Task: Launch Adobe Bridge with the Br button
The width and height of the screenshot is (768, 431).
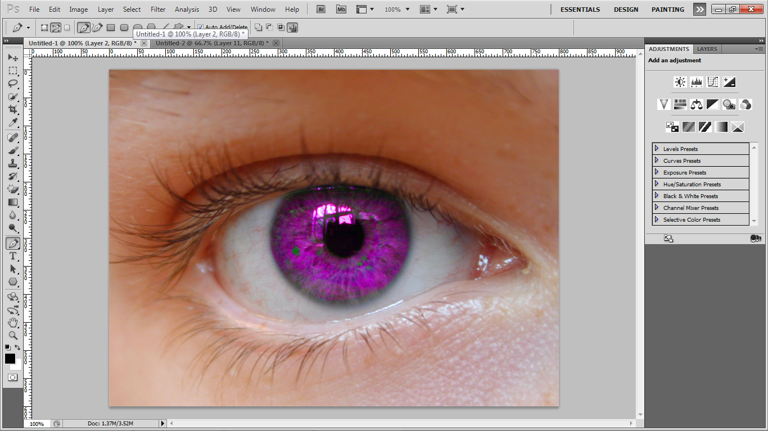Action: pos(320,9)
